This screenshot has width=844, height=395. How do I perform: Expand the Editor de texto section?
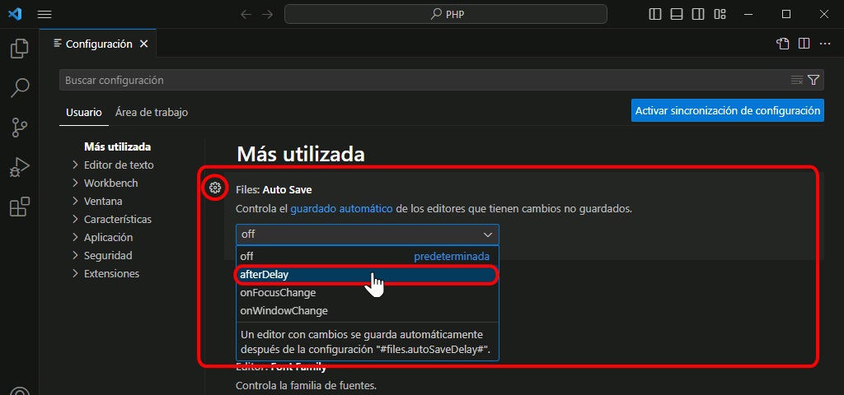(x=118, y=165)
